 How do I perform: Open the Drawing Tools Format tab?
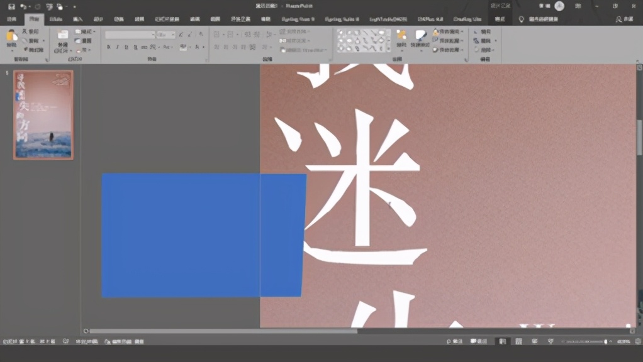tap(500, 19)
